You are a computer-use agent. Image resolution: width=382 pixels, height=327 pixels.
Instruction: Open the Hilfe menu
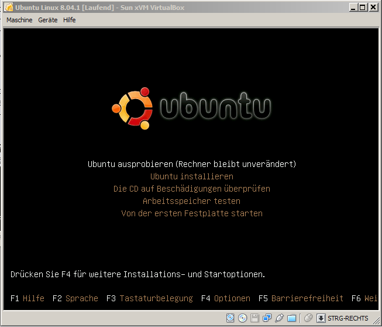(x=70, y=20)
